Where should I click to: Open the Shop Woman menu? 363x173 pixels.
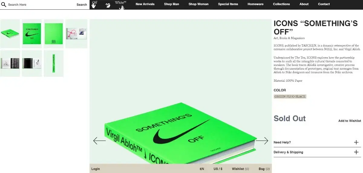(x=198, y=4)
